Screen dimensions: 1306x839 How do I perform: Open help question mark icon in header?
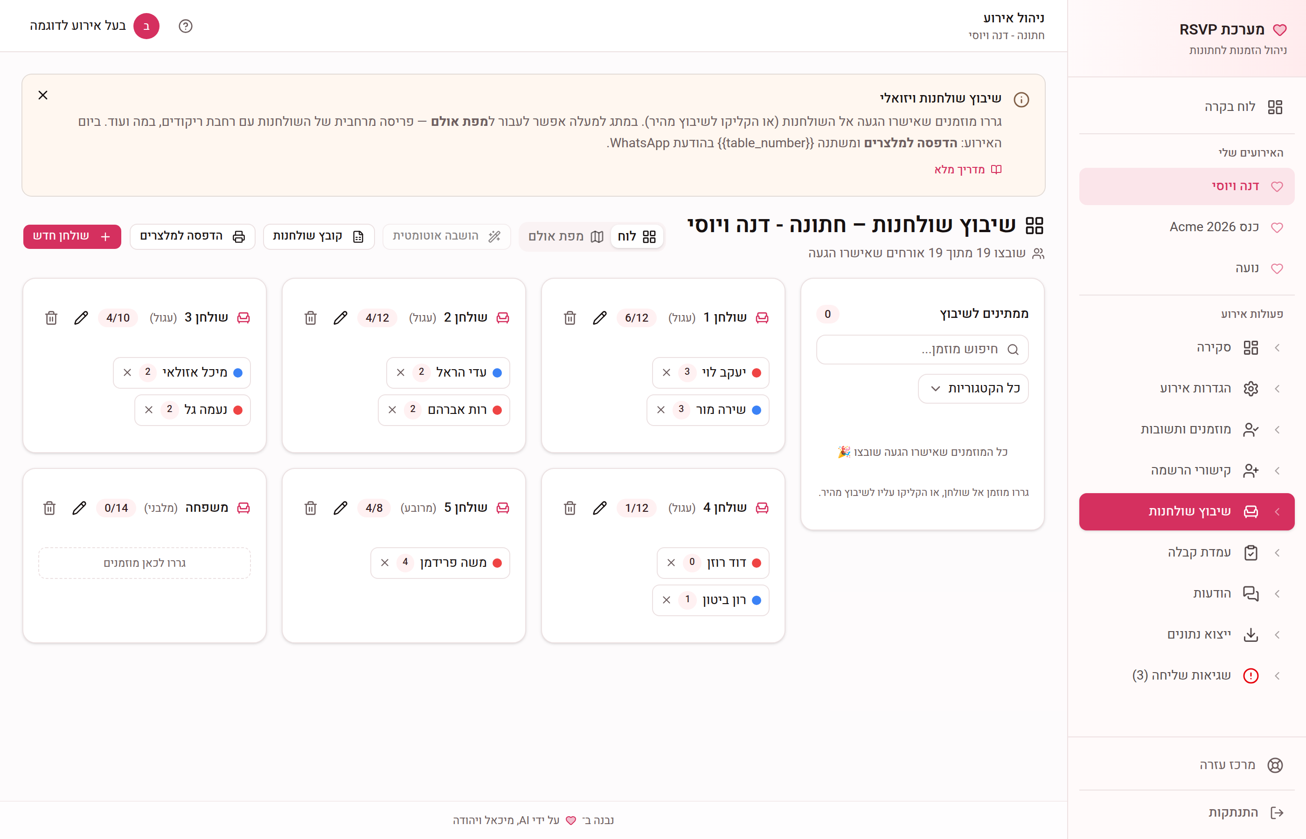185,26
